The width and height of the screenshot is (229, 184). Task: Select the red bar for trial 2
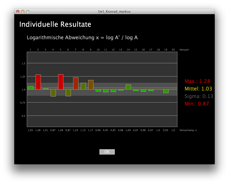[x=38, y=82]
